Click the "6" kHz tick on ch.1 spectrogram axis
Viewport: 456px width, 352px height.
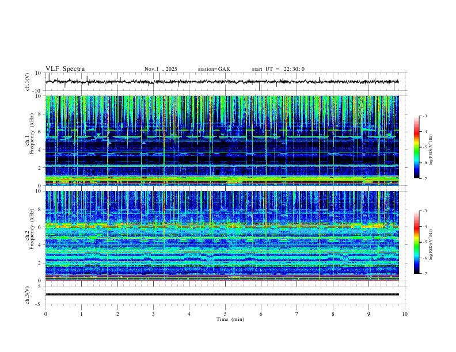pos(40,132)
